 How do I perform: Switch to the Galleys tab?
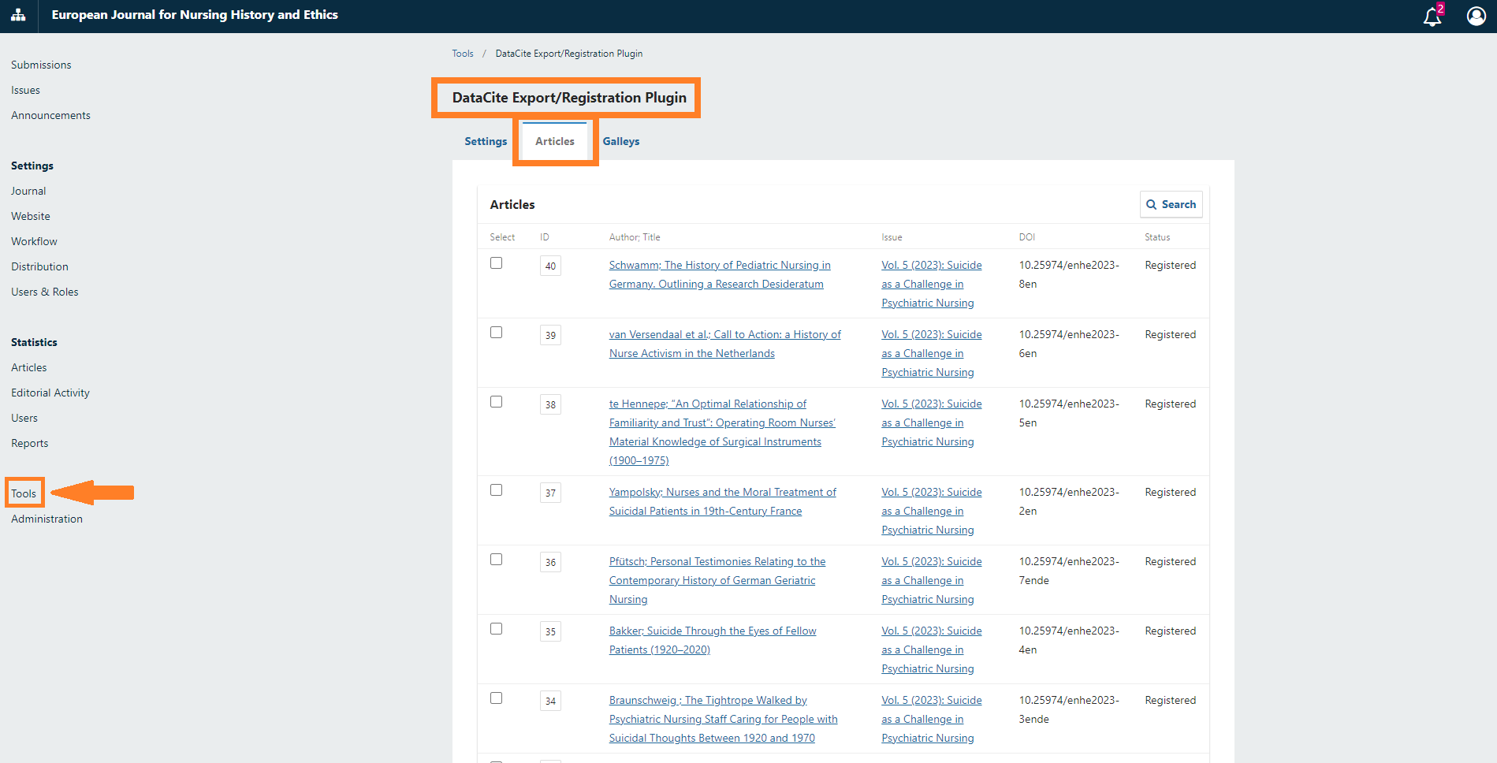[x=620, y=141]
